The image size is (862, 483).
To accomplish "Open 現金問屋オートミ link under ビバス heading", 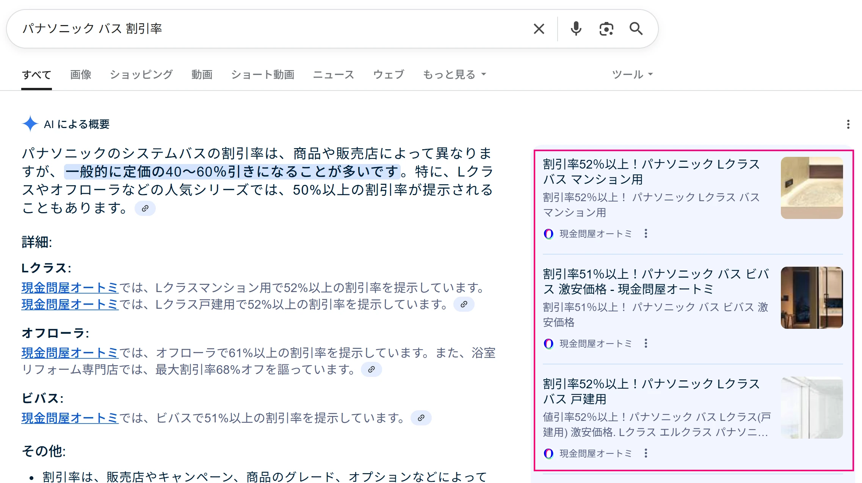I will [x=70, y=418].
